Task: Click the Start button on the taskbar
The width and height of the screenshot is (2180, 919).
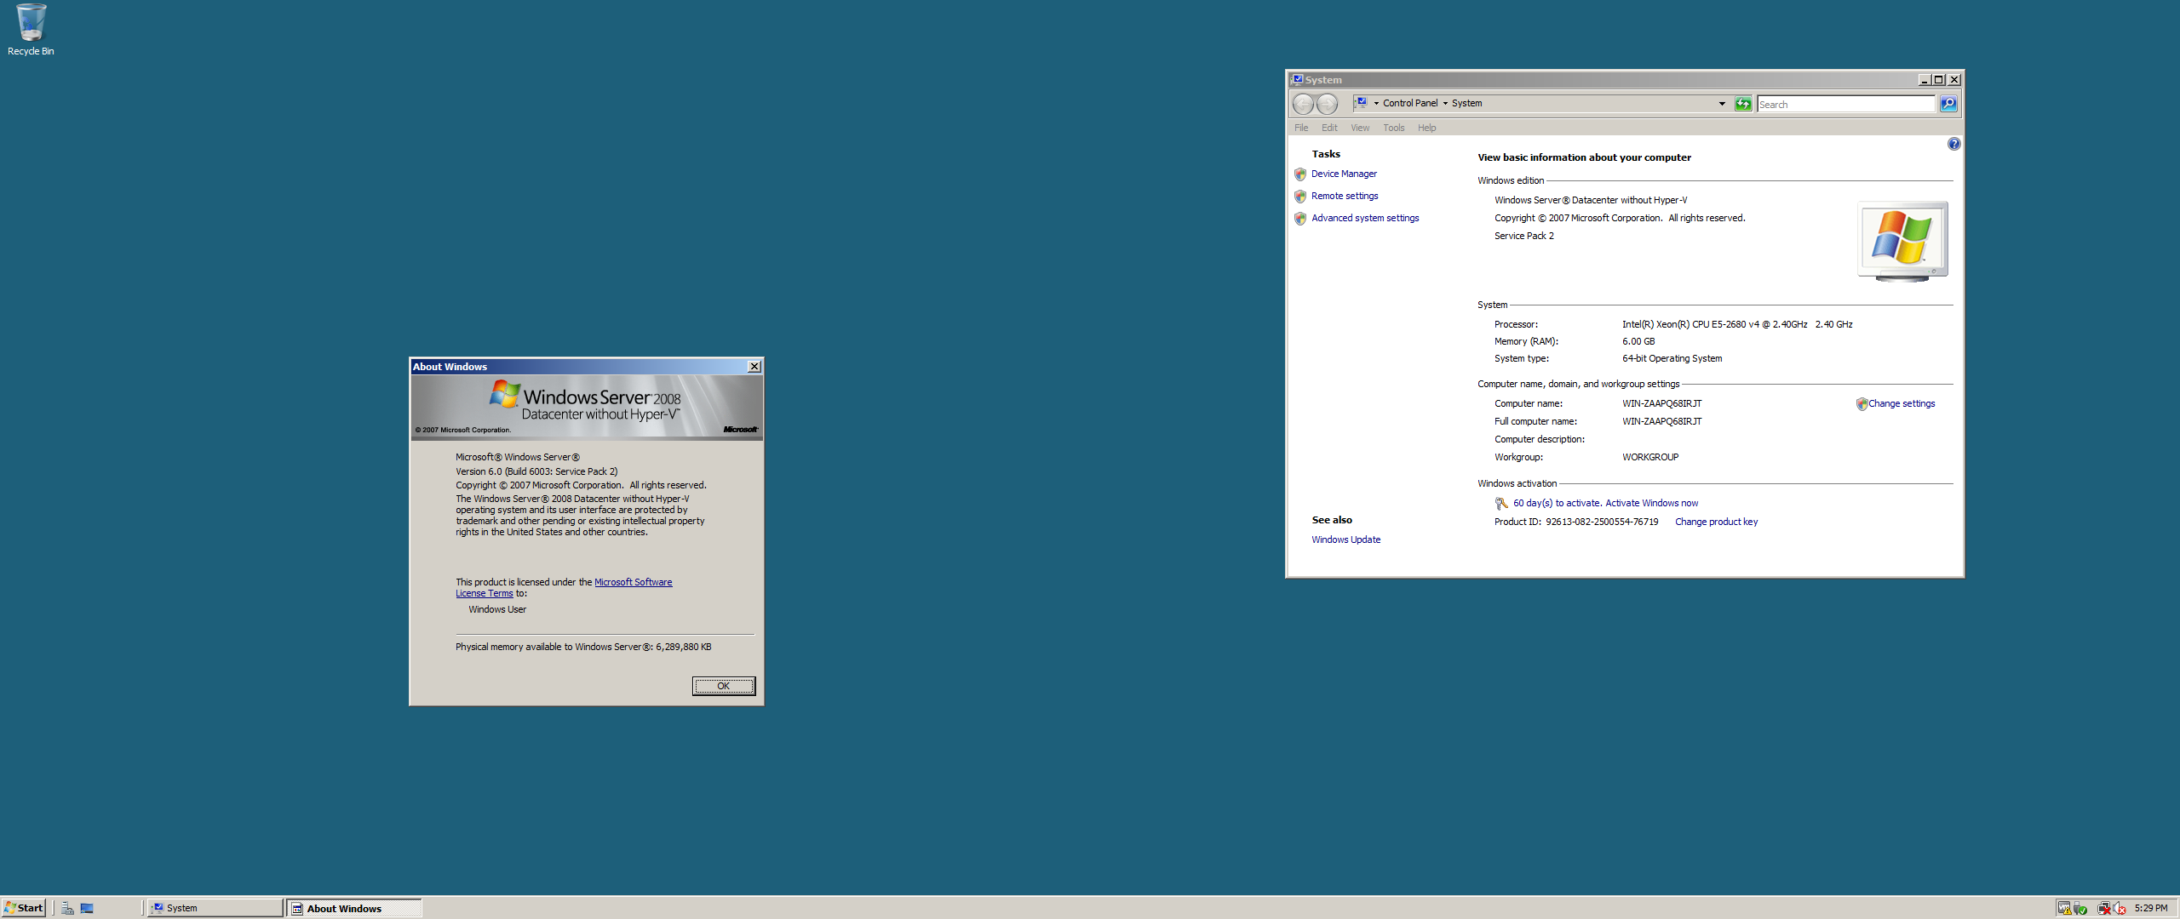Action: pos(24,908)
